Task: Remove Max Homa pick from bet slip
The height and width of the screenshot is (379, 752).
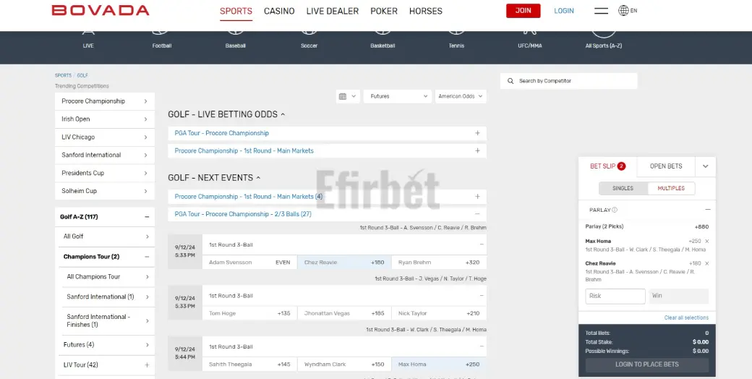Action: pos(707,242)
